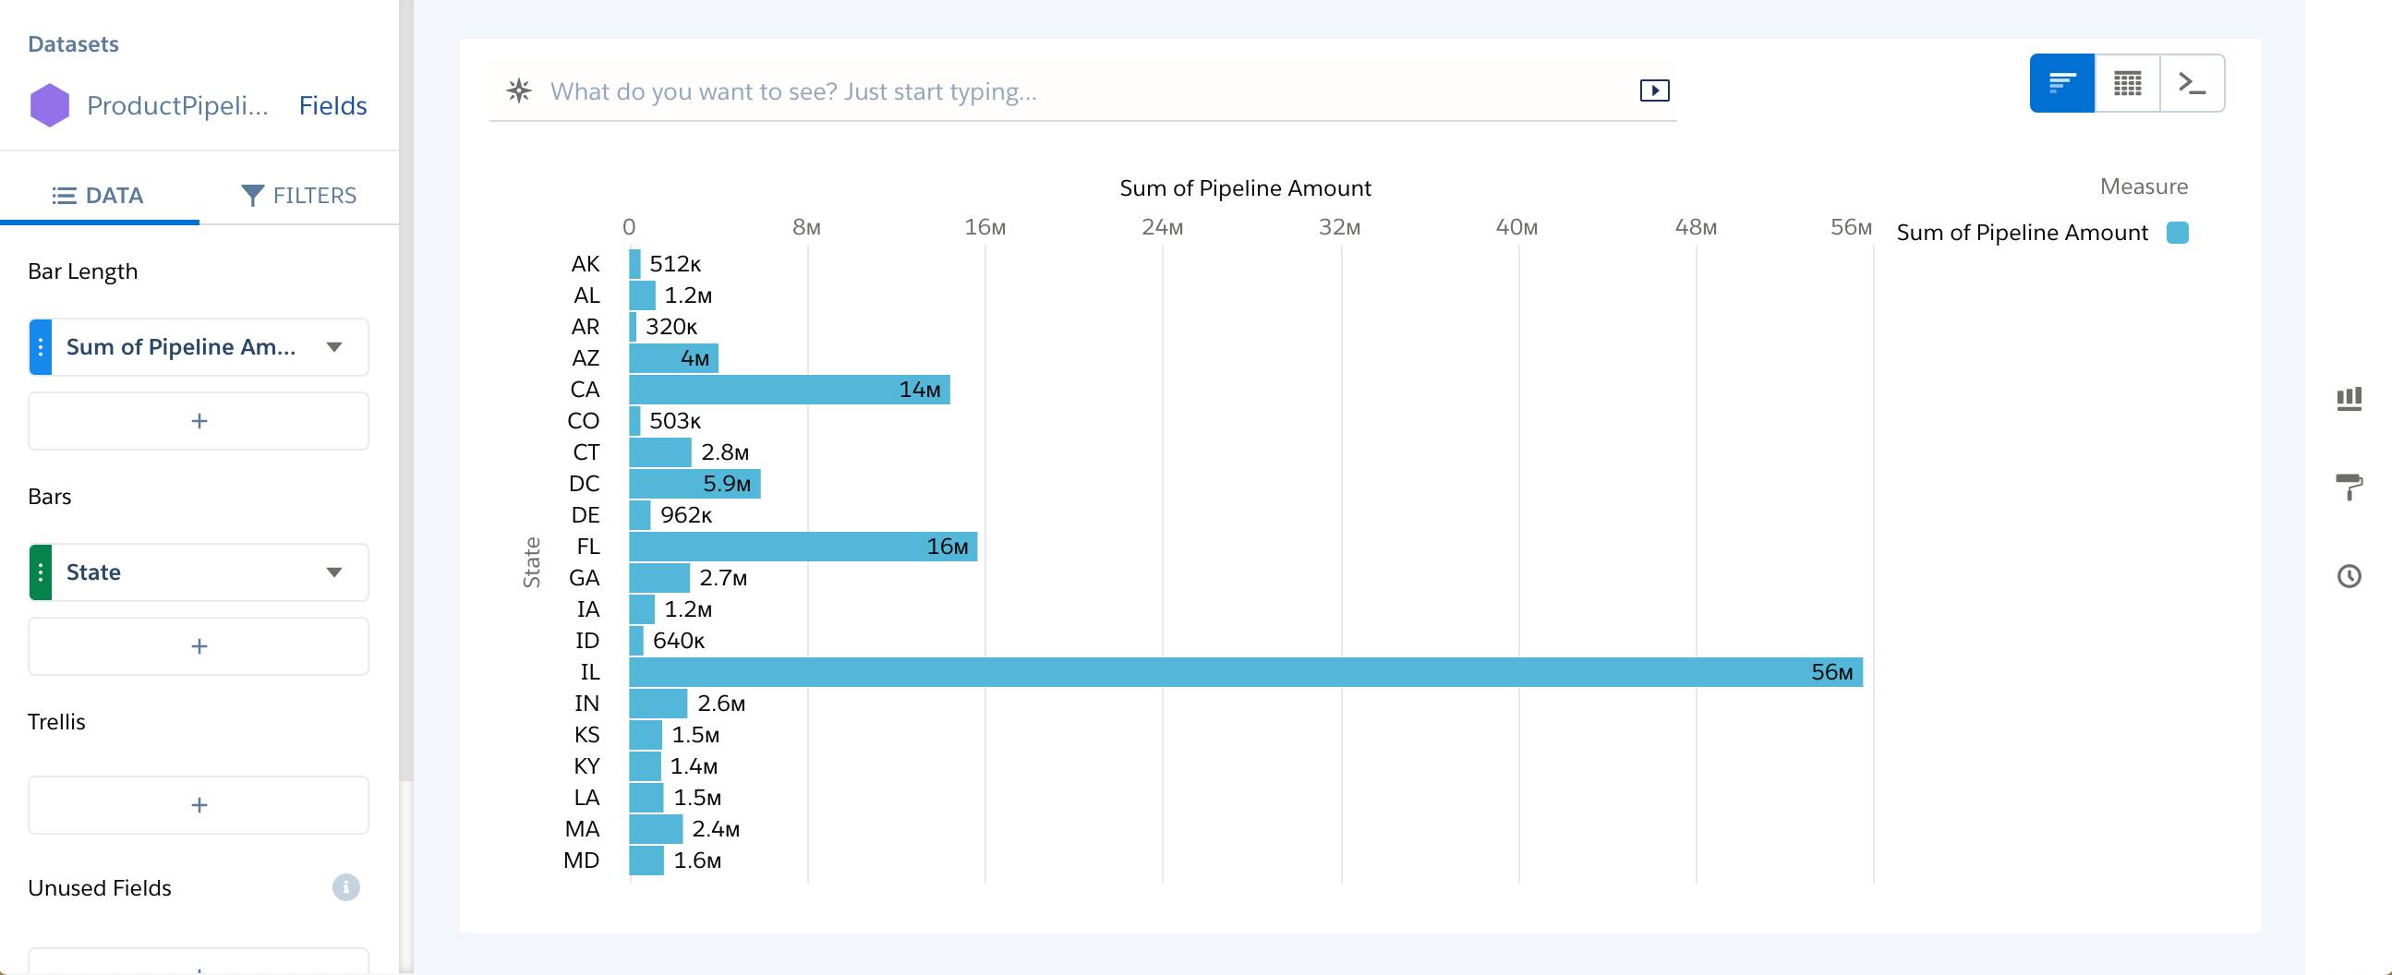Switch to chart view mode
The width and height of the screenshot is (2392, 975).
click(x=2062, y=83)
